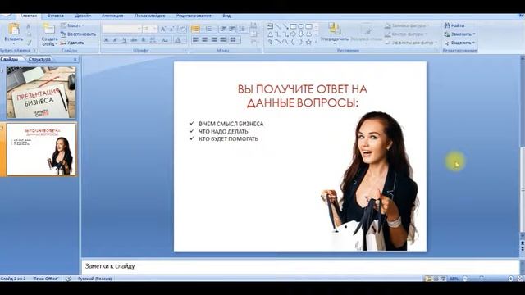
Task: Open Shape Fill (Заливка фигуры) dropdown
Action: point(407,25)
